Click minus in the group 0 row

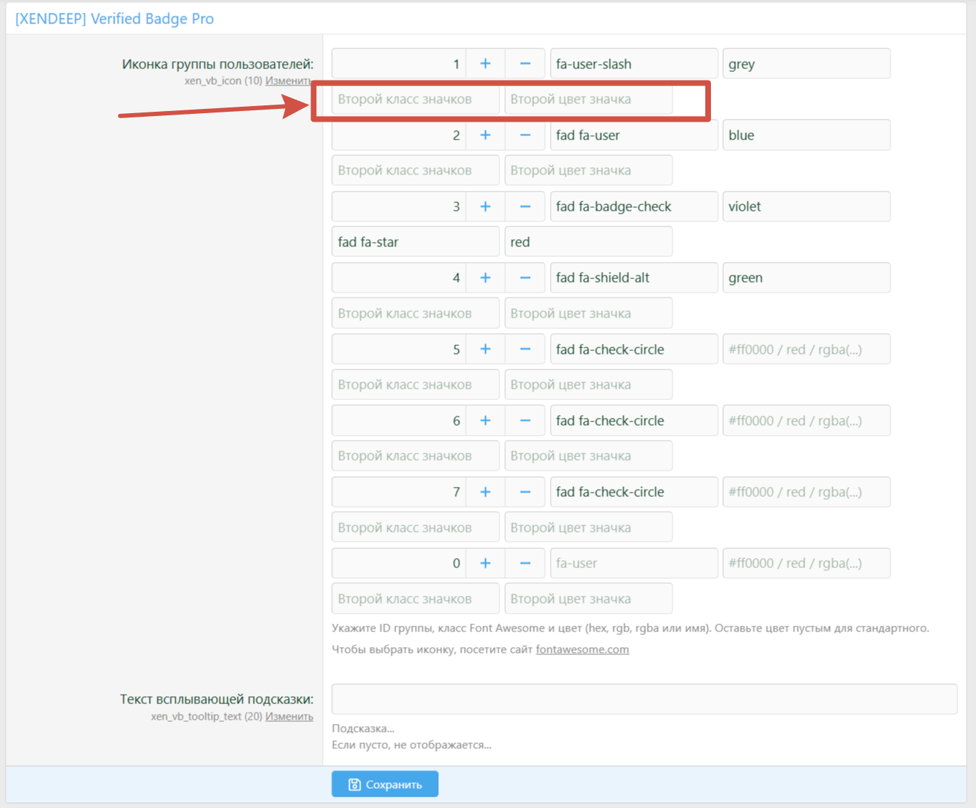[x=525, y=563]
